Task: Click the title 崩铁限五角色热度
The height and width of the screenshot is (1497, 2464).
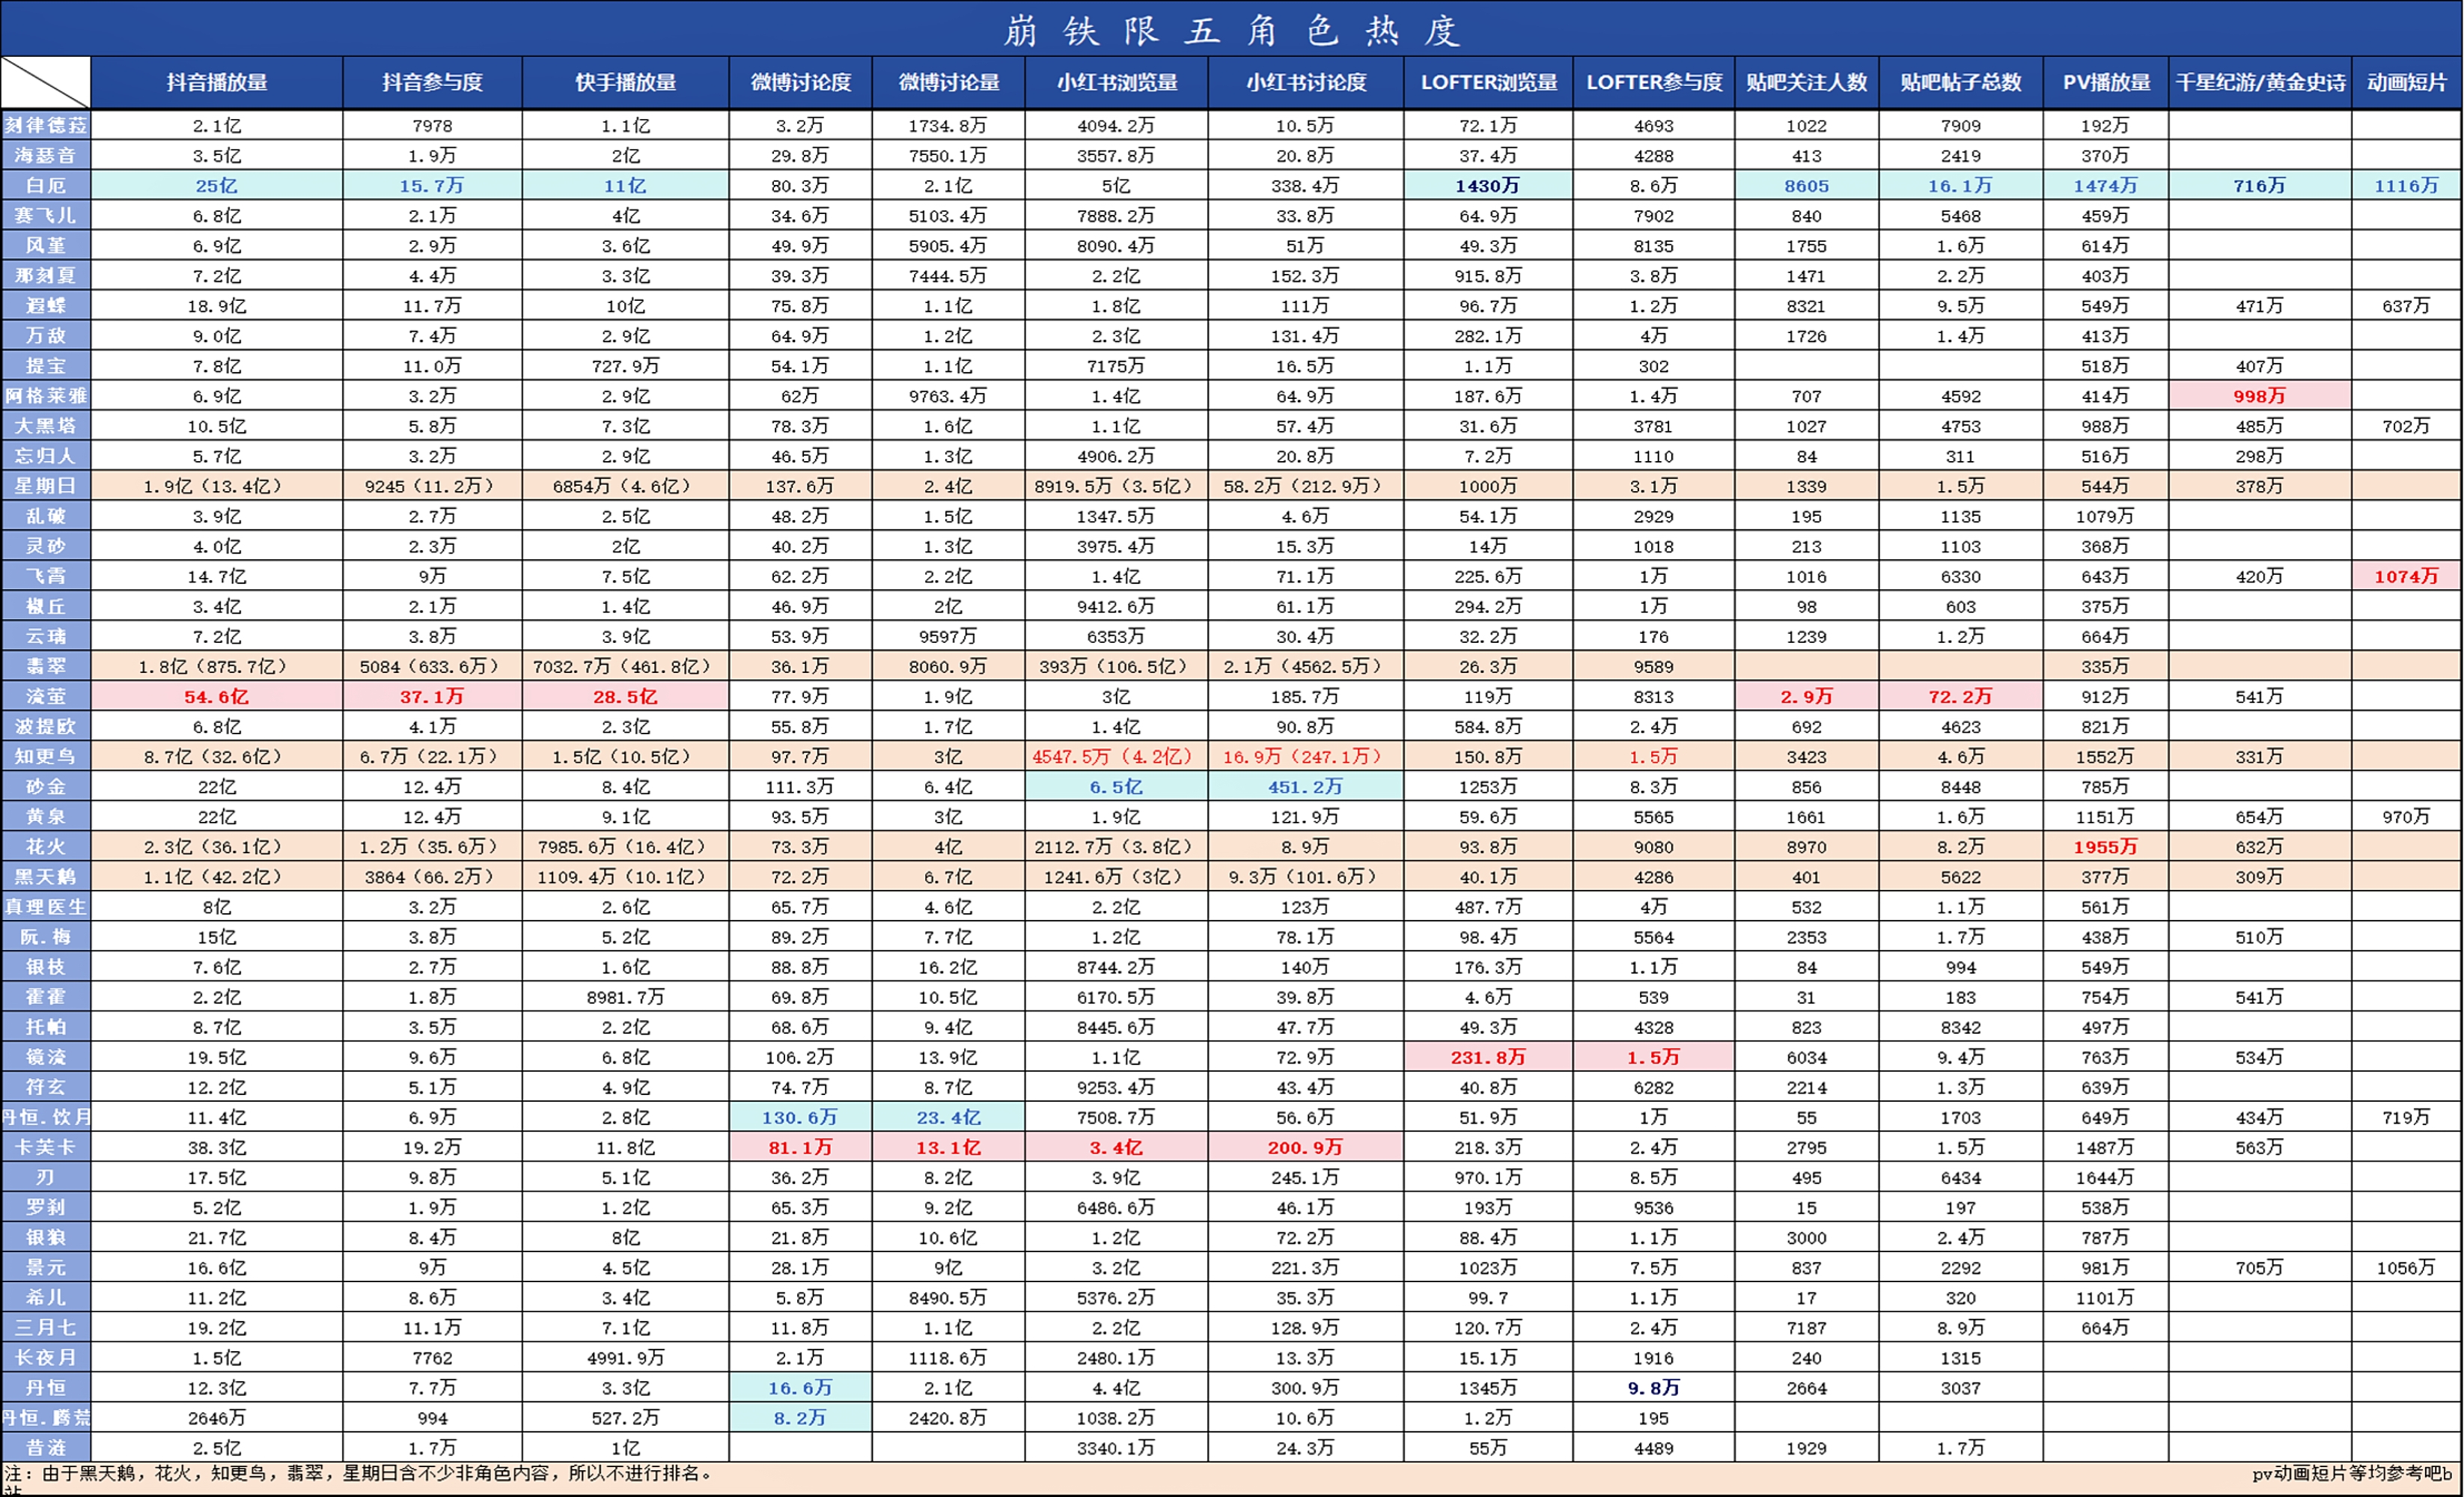Action: (1232, 30)
